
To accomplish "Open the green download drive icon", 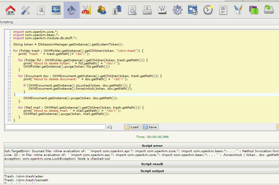I will pos(269,10).
